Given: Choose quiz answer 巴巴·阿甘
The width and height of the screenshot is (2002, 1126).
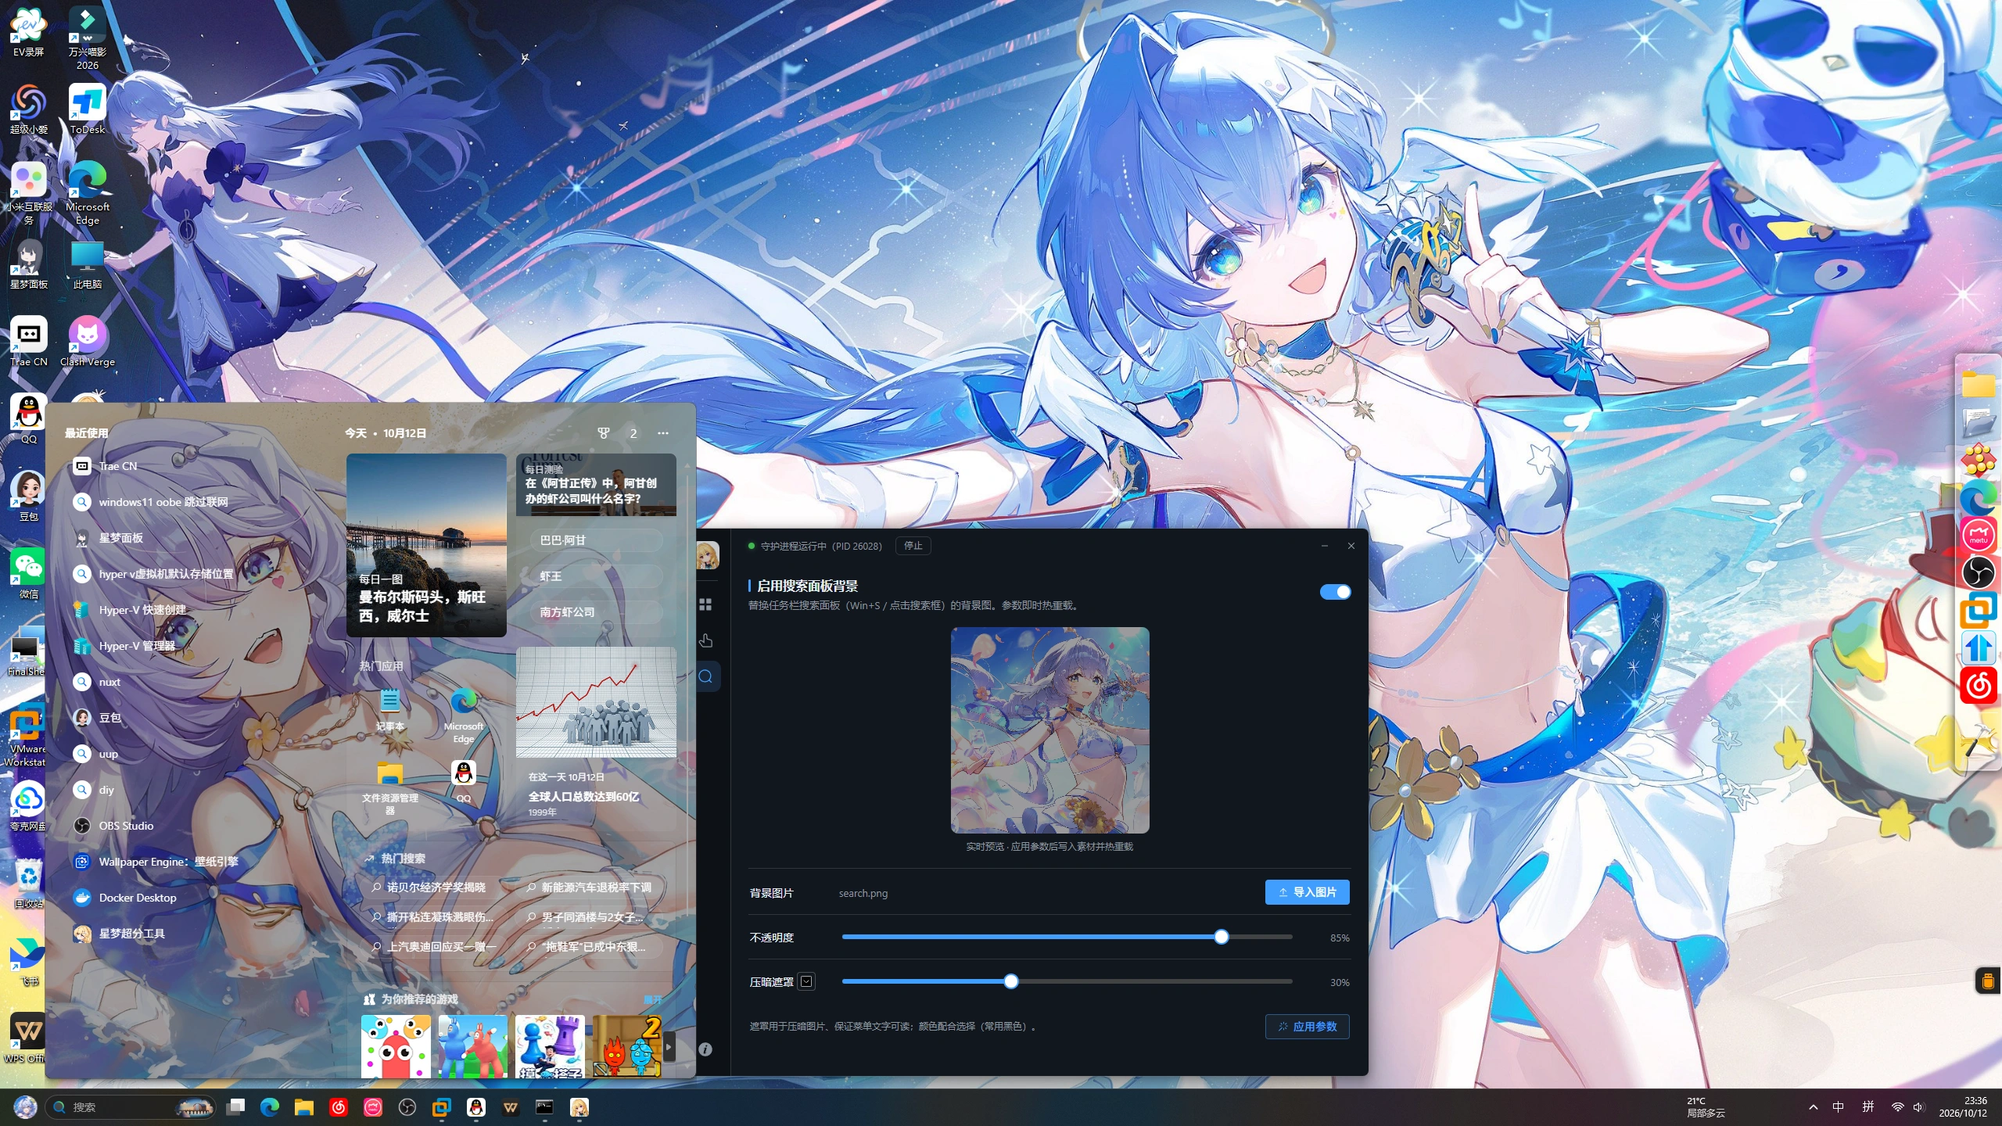Looking at the screenshot, I should pyautogui.click(x=596, y=540).
